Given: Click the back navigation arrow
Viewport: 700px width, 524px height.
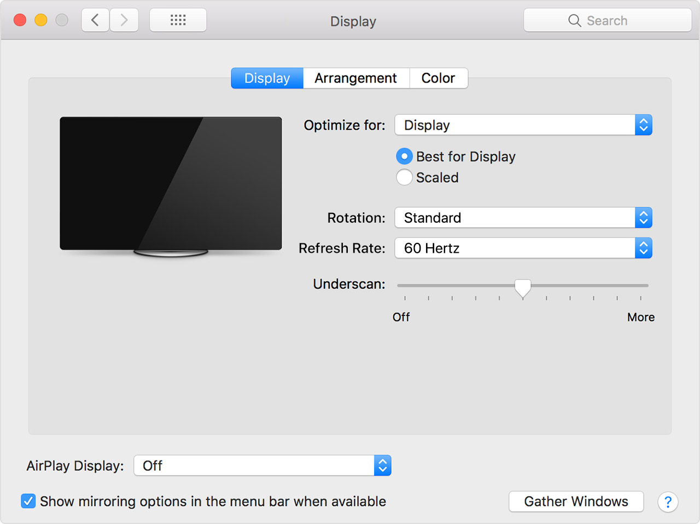Looking at the screenshot, I should (x=95, y=20).
